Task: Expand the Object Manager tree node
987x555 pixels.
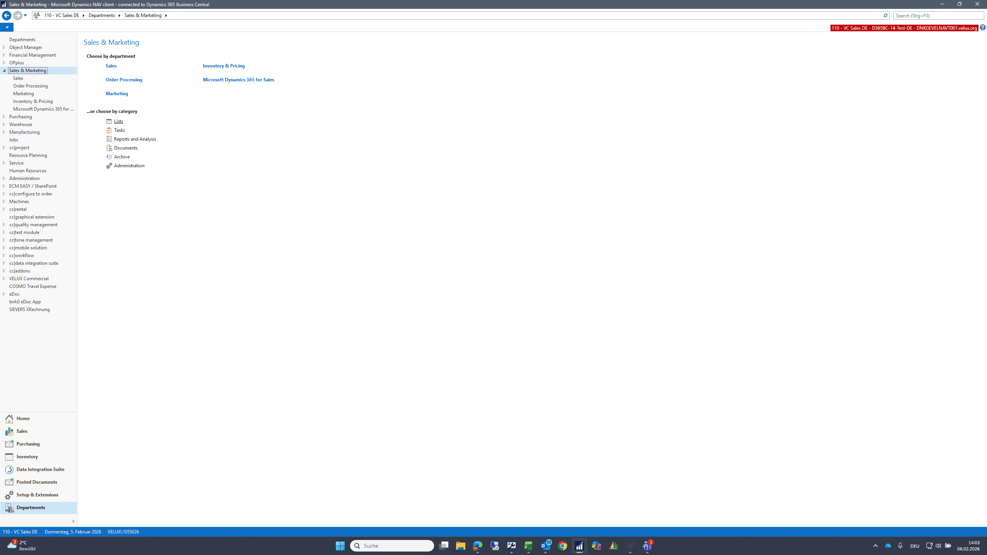Action: pyautogui.click(x=4, y=47)
